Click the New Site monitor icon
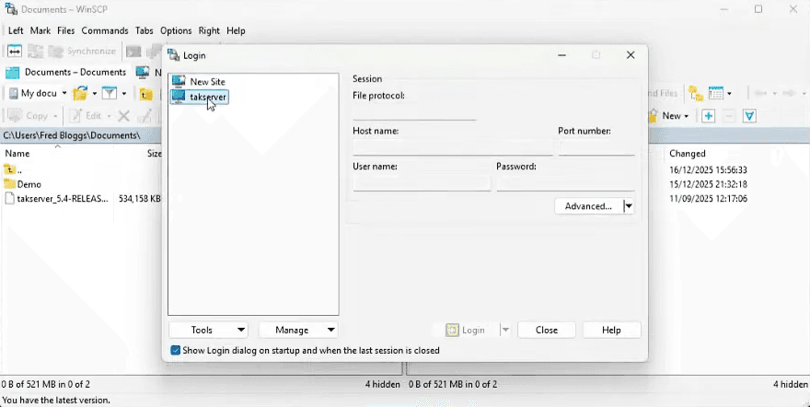 tap(179, 81)
